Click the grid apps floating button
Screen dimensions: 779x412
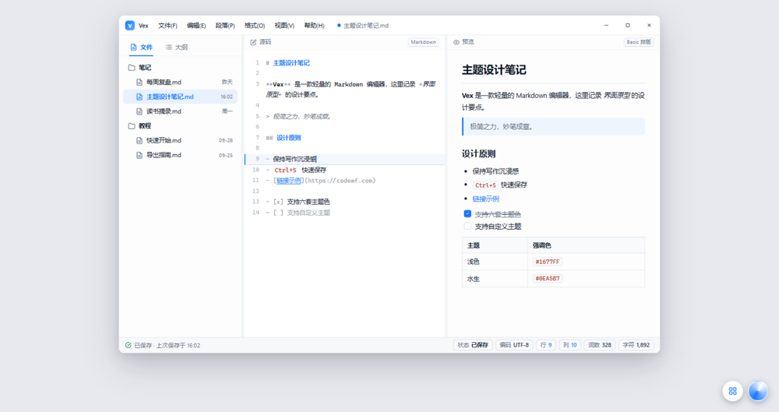733,391
